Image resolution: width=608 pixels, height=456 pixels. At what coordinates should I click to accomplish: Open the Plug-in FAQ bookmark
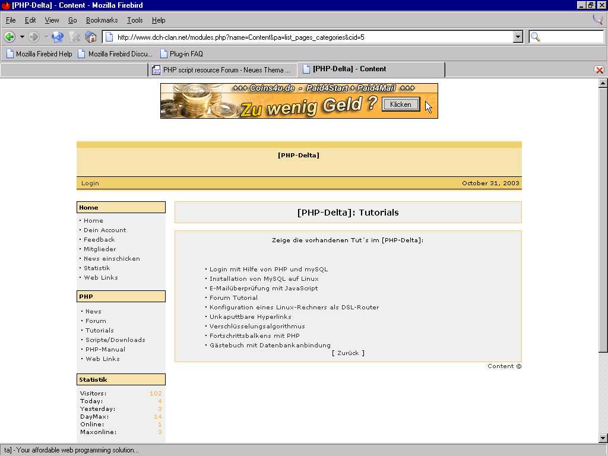[x=181, y=54]
